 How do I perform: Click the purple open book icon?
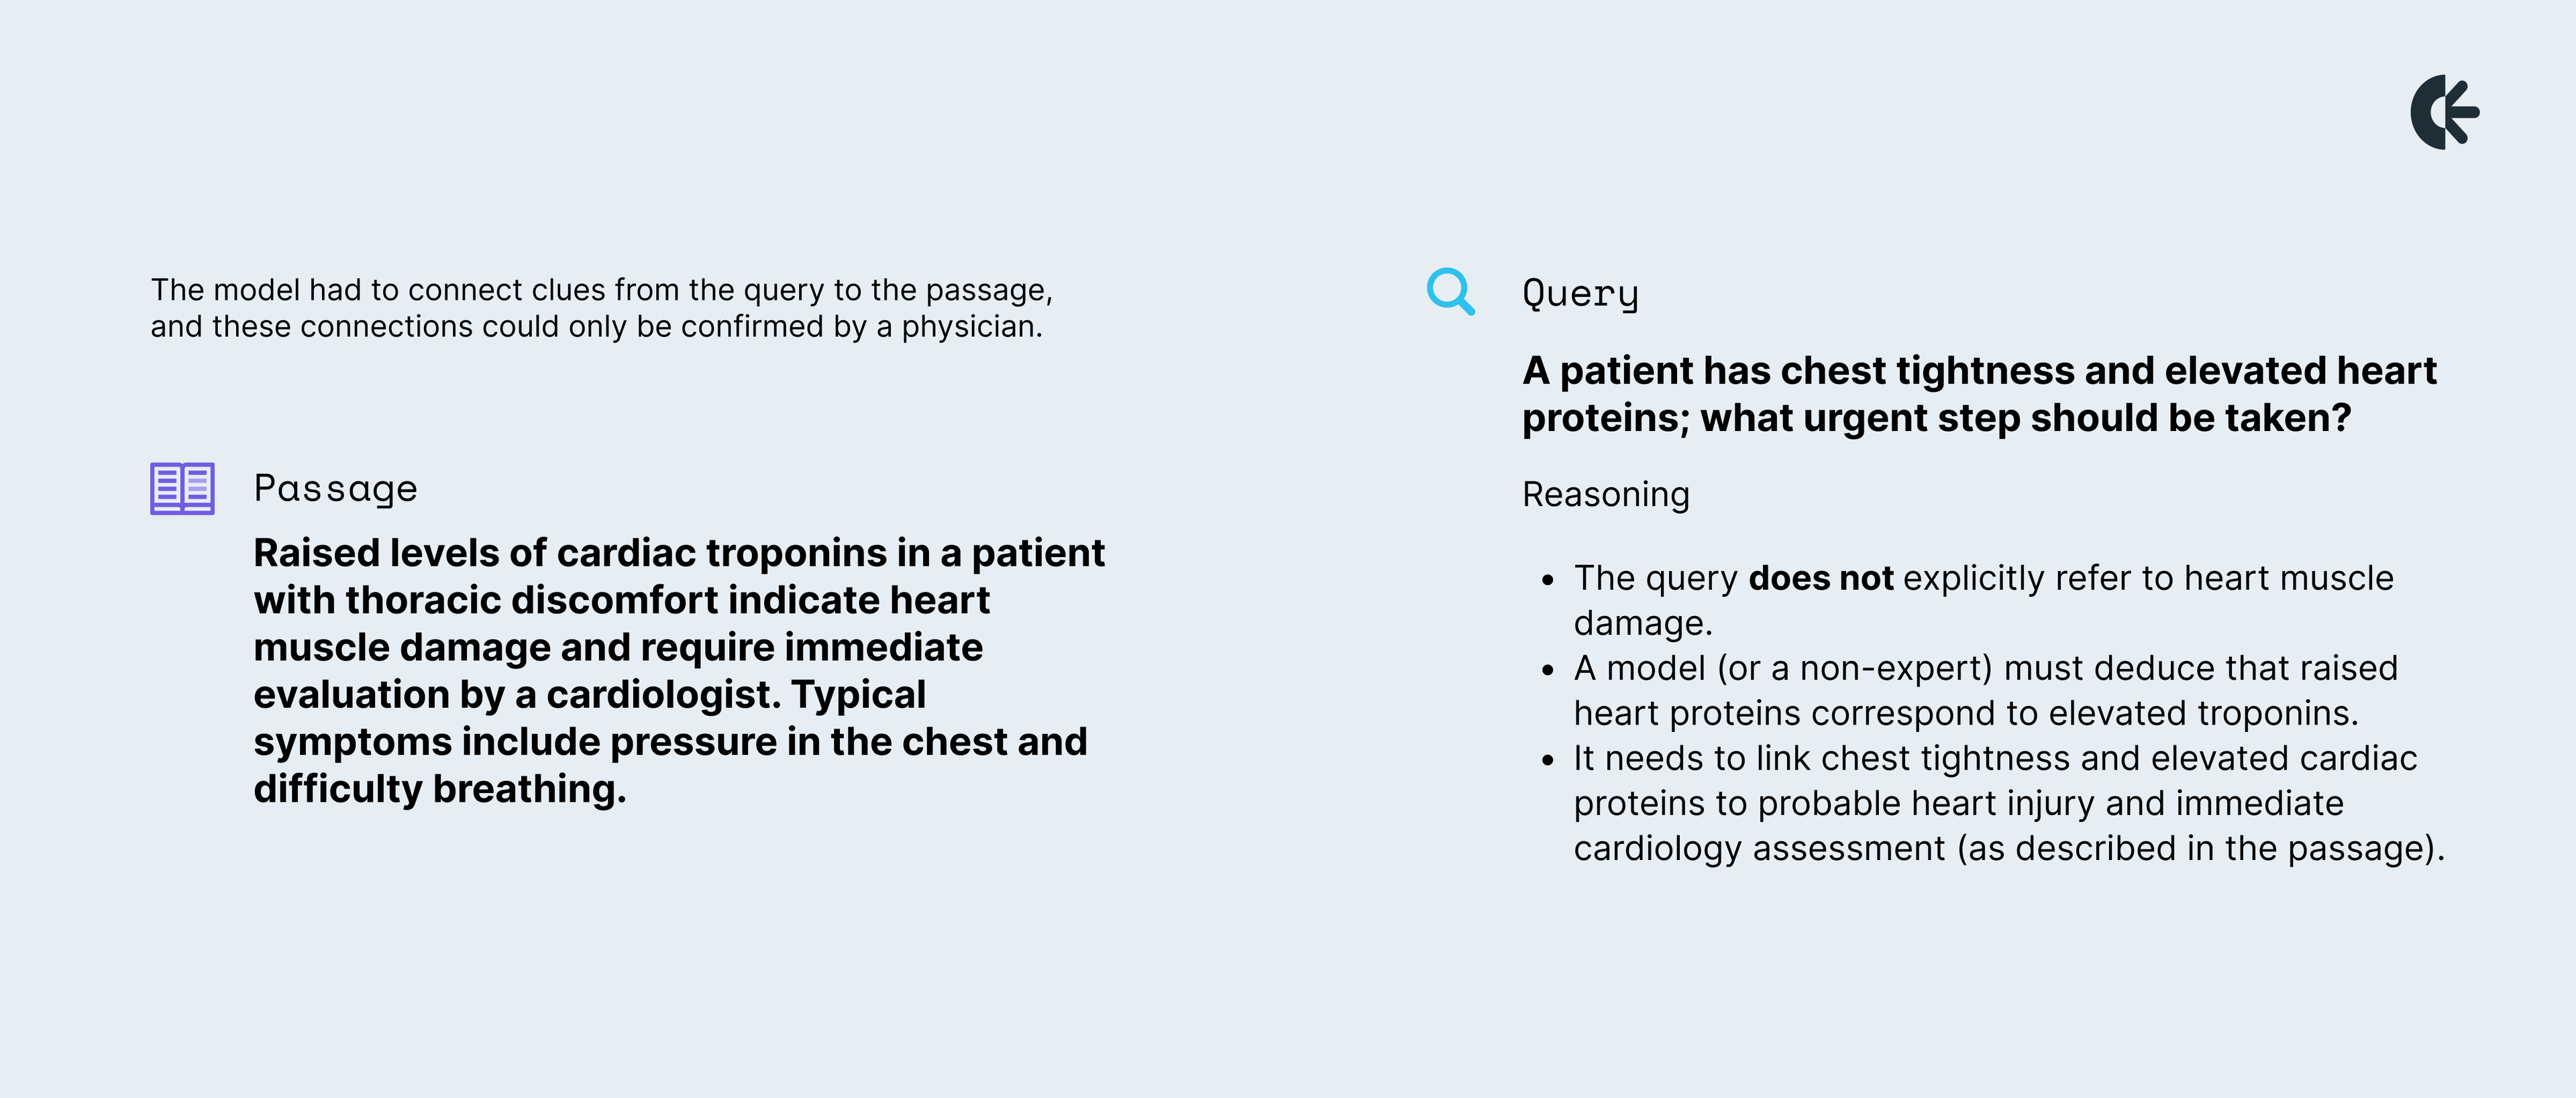[x=182, y=489]
